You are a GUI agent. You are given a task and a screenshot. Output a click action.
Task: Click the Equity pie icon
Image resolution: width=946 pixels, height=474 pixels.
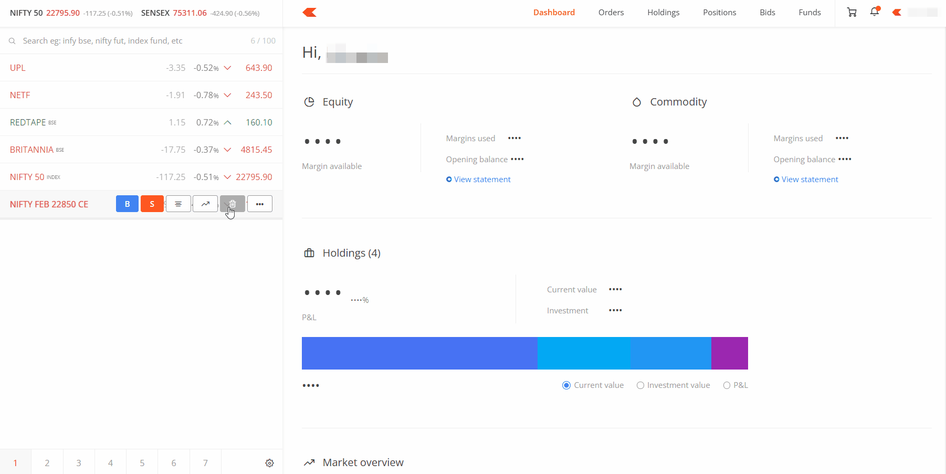(x=309, y=102)
